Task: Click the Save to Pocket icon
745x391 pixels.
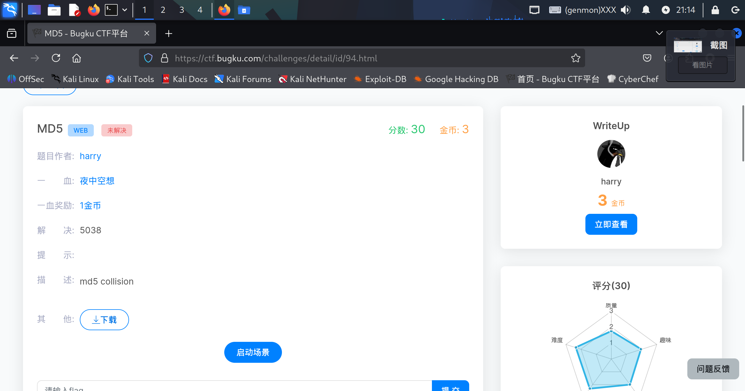Action: 647,58
